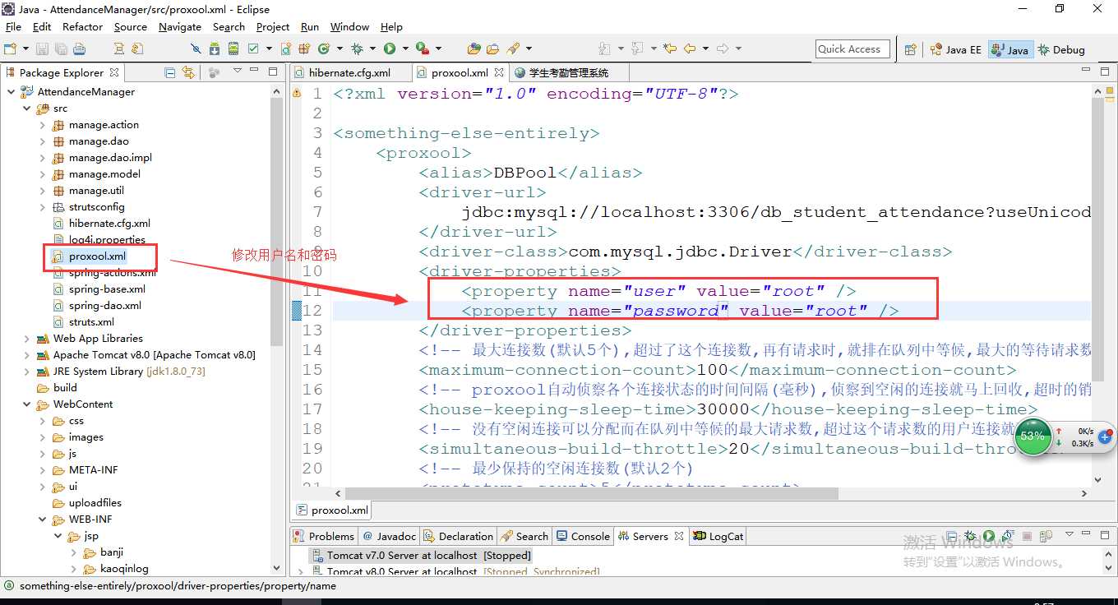Collapse the WebContent folder
Image resolution: width=1118 pixels, height=605 pixels.
tap(27, 404)
